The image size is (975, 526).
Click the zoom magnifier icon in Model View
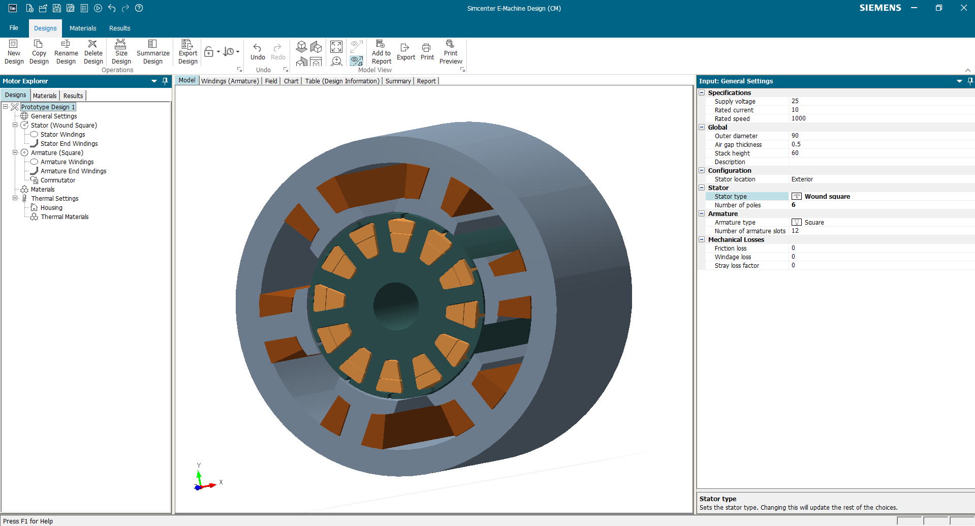336,61
